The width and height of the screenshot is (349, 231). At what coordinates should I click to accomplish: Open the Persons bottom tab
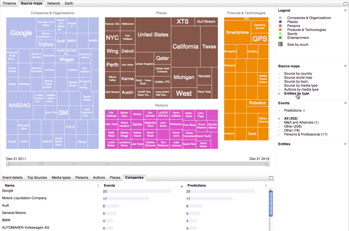point(82,178)
